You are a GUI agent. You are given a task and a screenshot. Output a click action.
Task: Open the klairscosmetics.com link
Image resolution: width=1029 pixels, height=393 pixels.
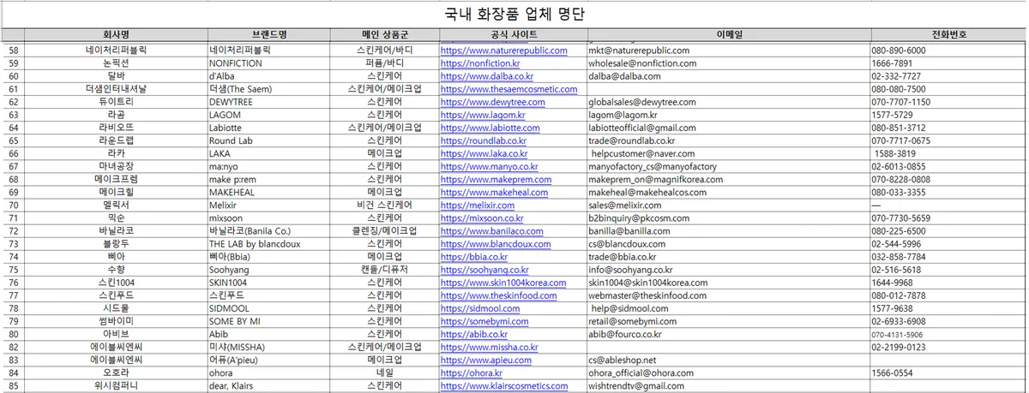point(504,386)
